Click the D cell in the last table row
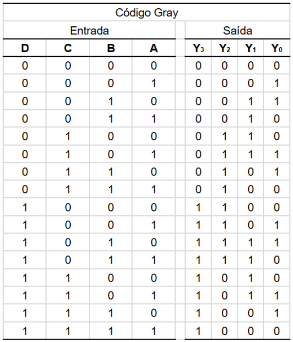The height and width of the screenshot is (342, 293). pos(25,331)
